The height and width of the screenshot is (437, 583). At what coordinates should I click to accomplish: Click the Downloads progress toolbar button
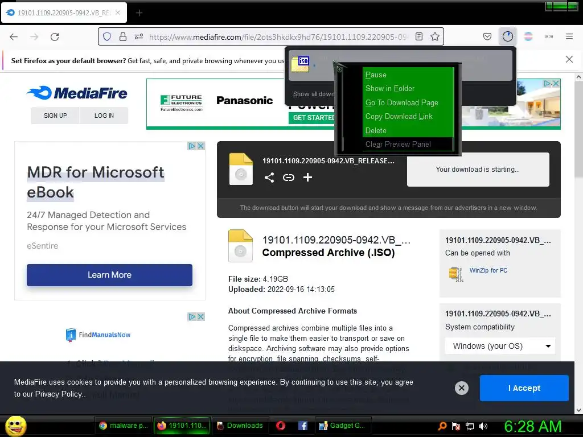click(x=507, y=36)
